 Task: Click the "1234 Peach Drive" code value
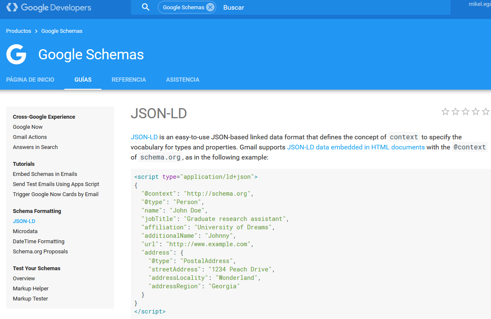[240, 269]
